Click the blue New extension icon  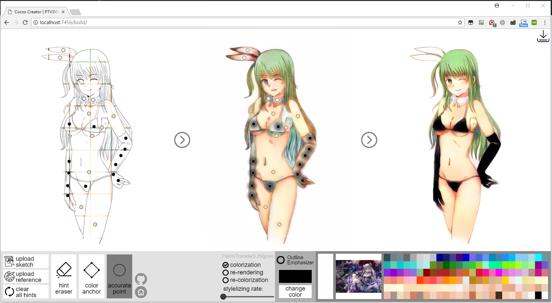[524, 23]
